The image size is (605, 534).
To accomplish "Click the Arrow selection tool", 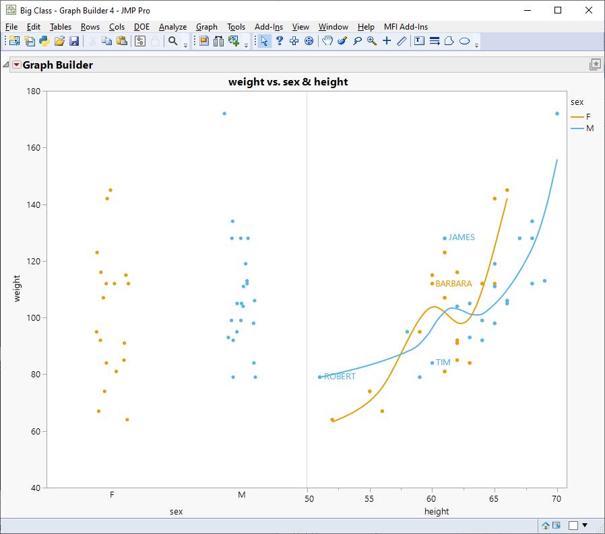I will (264, 41).
